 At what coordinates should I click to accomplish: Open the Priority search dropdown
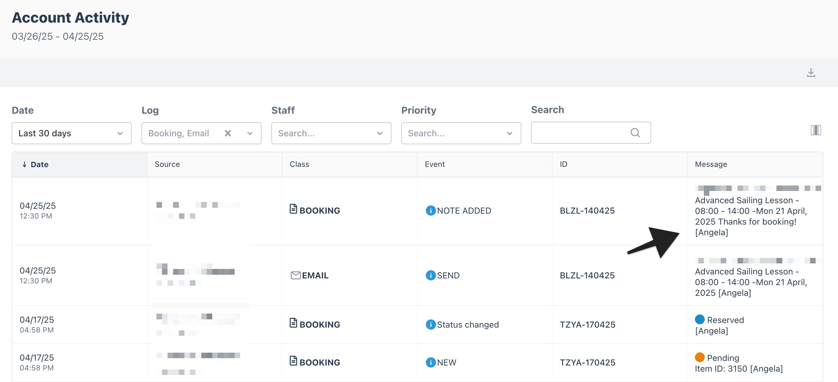[x=461, y=133]
